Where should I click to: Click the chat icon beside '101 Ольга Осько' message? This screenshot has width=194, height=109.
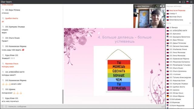point(3,38)
